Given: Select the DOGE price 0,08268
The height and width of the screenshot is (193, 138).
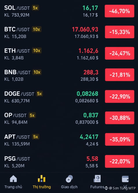Looking at the screenshot, I should pyautogui.click(x=88, y=94).
